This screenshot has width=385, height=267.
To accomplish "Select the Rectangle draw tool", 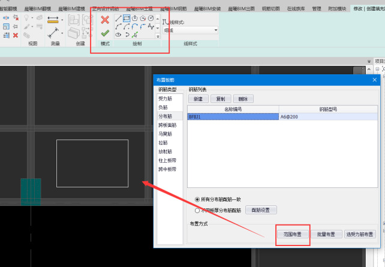I will click(x=127, y=19).
